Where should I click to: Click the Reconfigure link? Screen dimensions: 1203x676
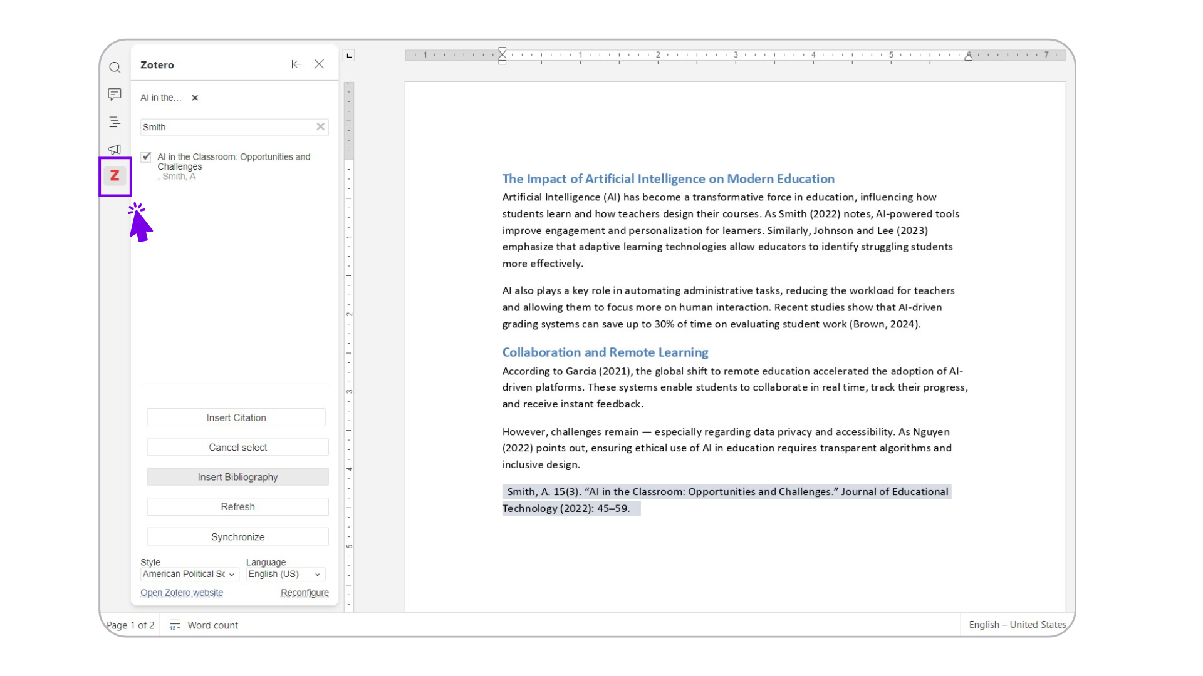pos(305,593)
